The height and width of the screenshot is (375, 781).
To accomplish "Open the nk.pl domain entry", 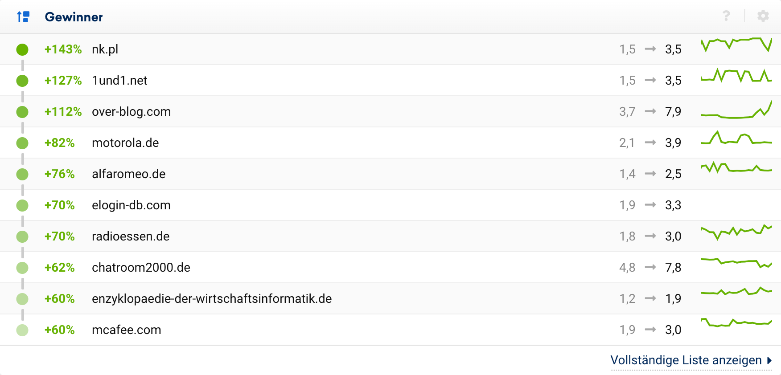I will click(105, 49).
